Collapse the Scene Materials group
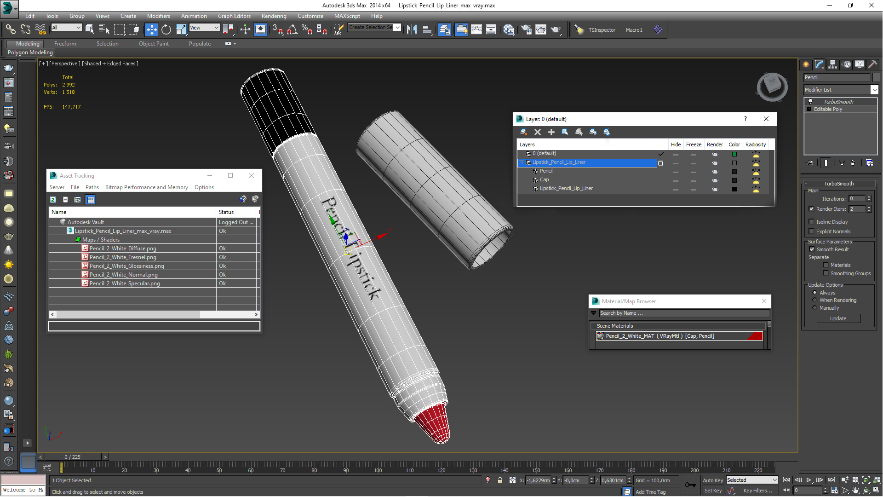883x497 pixels. click(594, 326)
